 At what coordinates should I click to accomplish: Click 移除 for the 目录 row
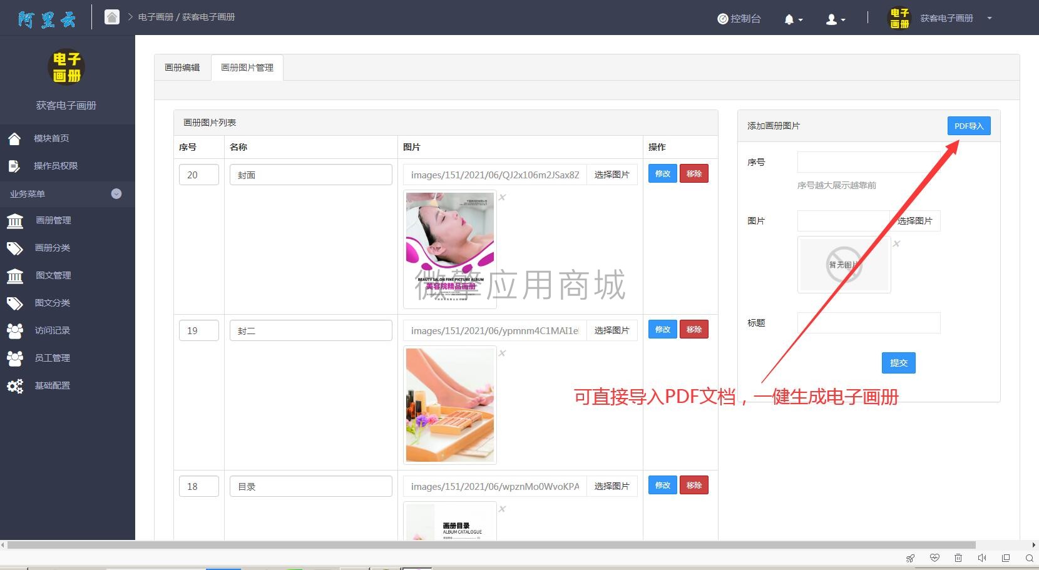coord(694,485)
